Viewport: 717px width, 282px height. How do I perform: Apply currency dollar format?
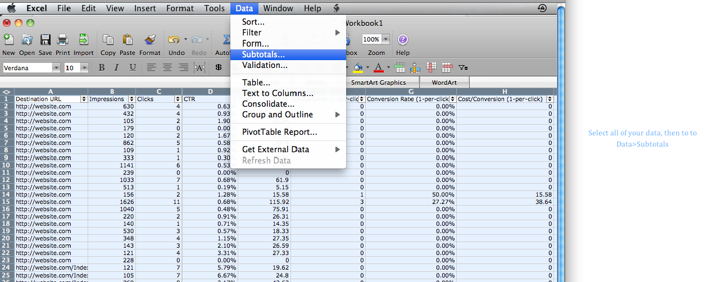pyautogui.click(x=219, y=67)
